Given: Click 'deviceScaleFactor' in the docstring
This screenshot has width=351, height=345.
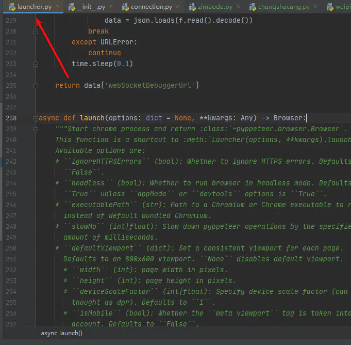Looking at the screenshot, I should [115, 291].
